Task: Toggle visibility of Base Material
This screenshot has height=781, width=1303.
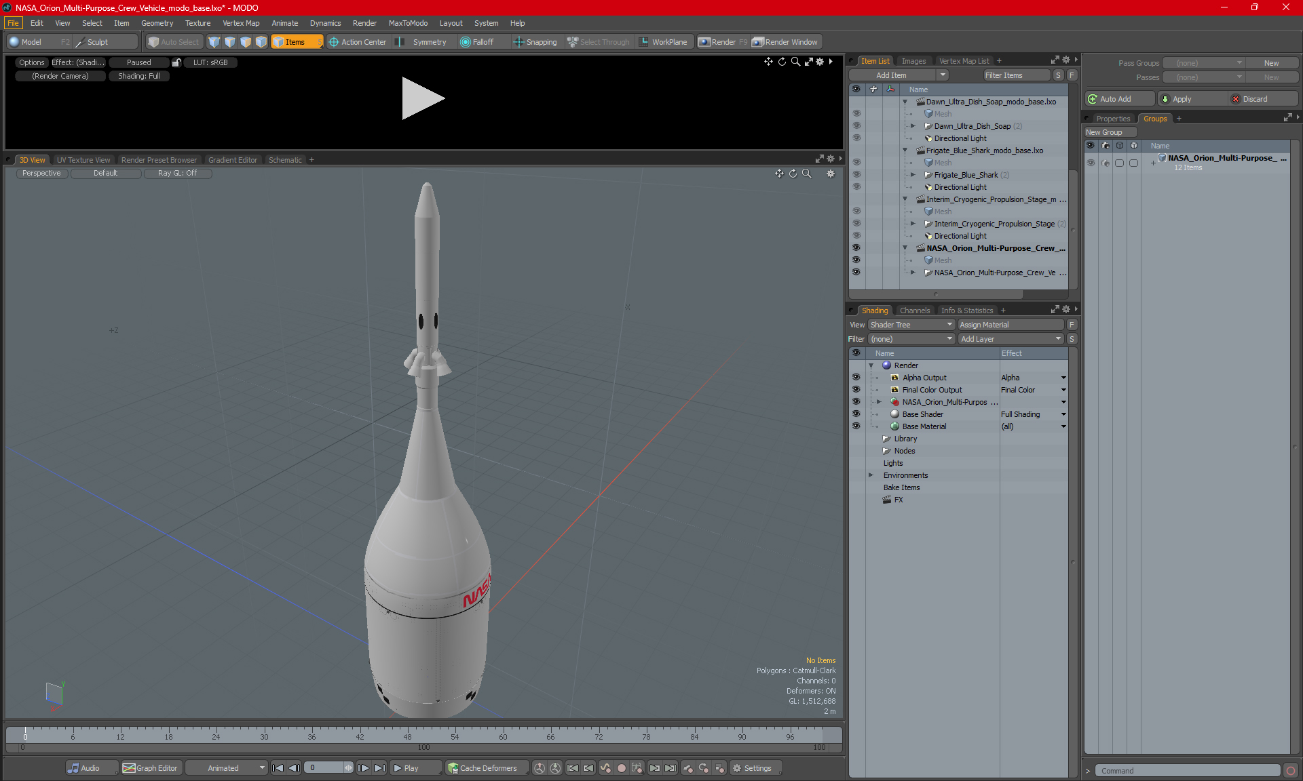Action: tap(856, 426)
